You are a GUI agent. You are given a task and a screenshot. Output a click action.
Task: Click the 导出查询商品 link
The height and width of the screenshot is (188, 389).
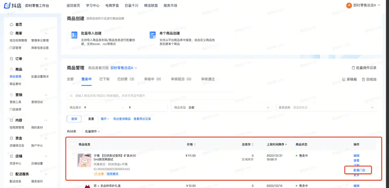click(x=122, y=119)
